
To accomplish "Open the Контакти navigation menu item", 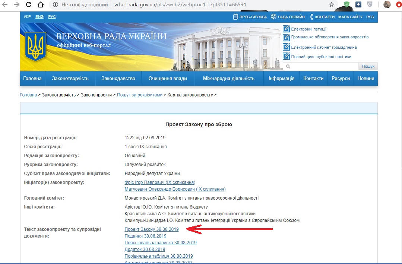I will [x=313, y=79].
